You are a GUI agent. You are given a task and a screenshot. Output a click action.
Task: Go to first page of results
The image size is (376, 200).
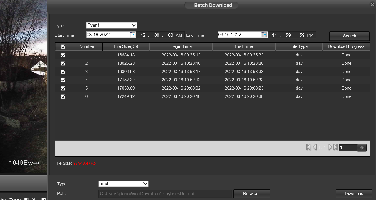(x=309, y=147)
